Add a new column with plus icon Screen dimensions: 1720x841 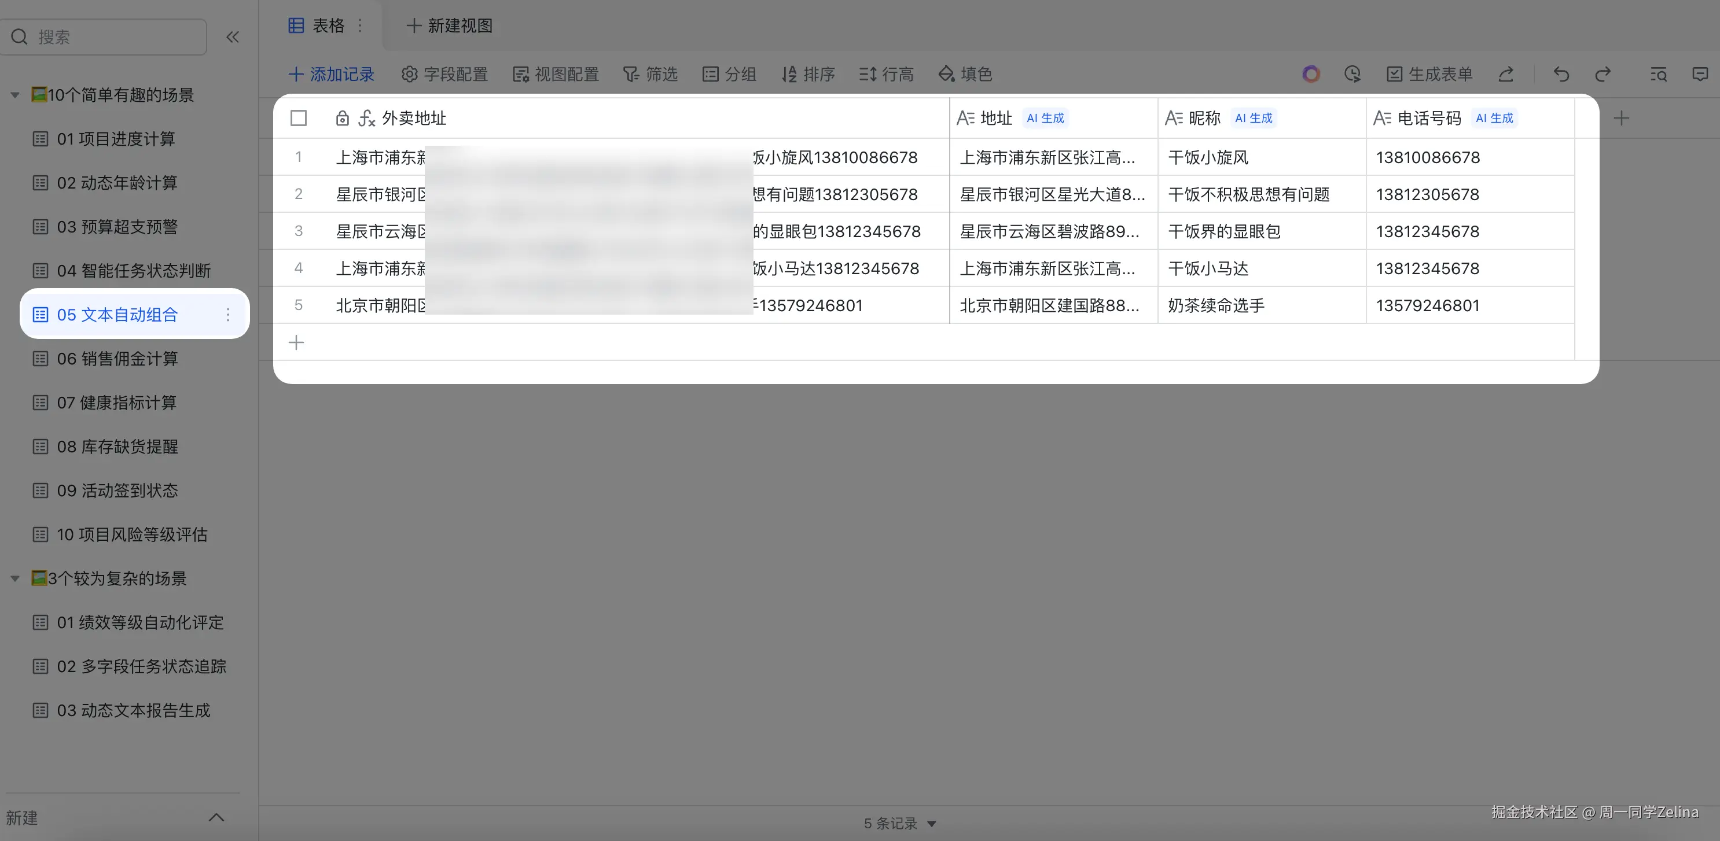1621,118
